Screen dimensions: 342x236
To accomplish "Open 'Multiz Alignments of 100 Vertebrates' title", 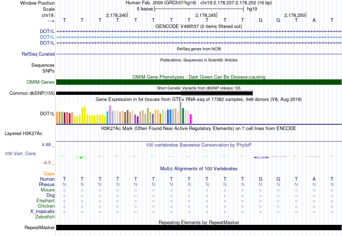I will coord(199,169).
